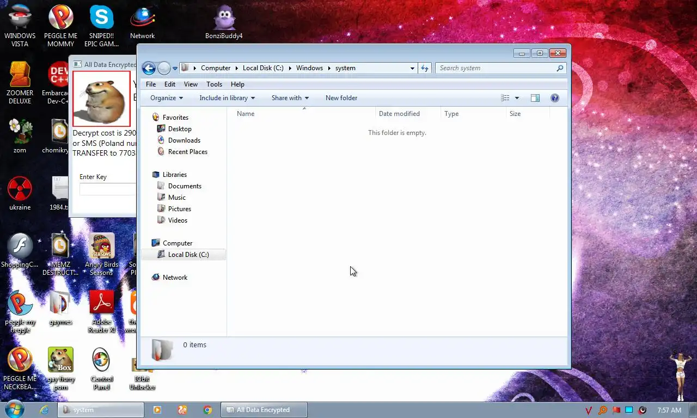Expand the arrow after Windows breadcrumb
The height and width of the screenshot is (418, 697).
[329, 68]
